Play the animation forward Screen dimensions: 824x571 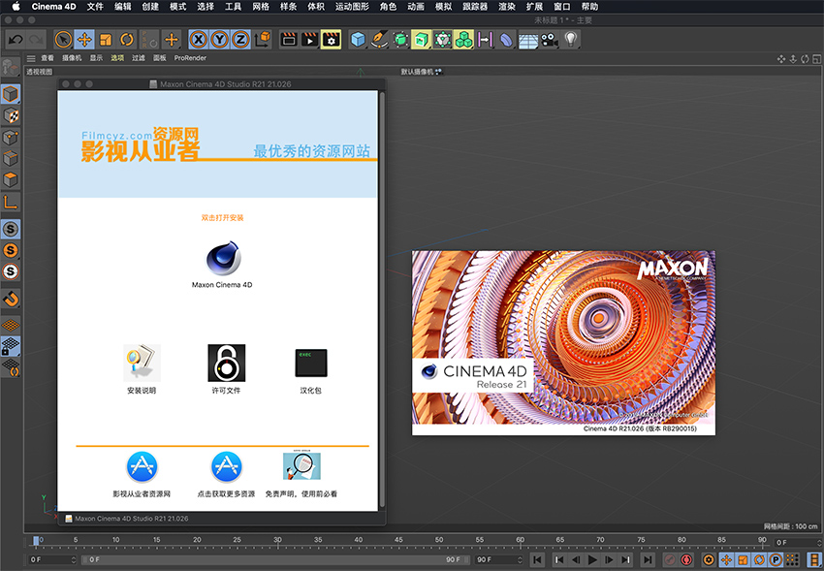point(592,560)
